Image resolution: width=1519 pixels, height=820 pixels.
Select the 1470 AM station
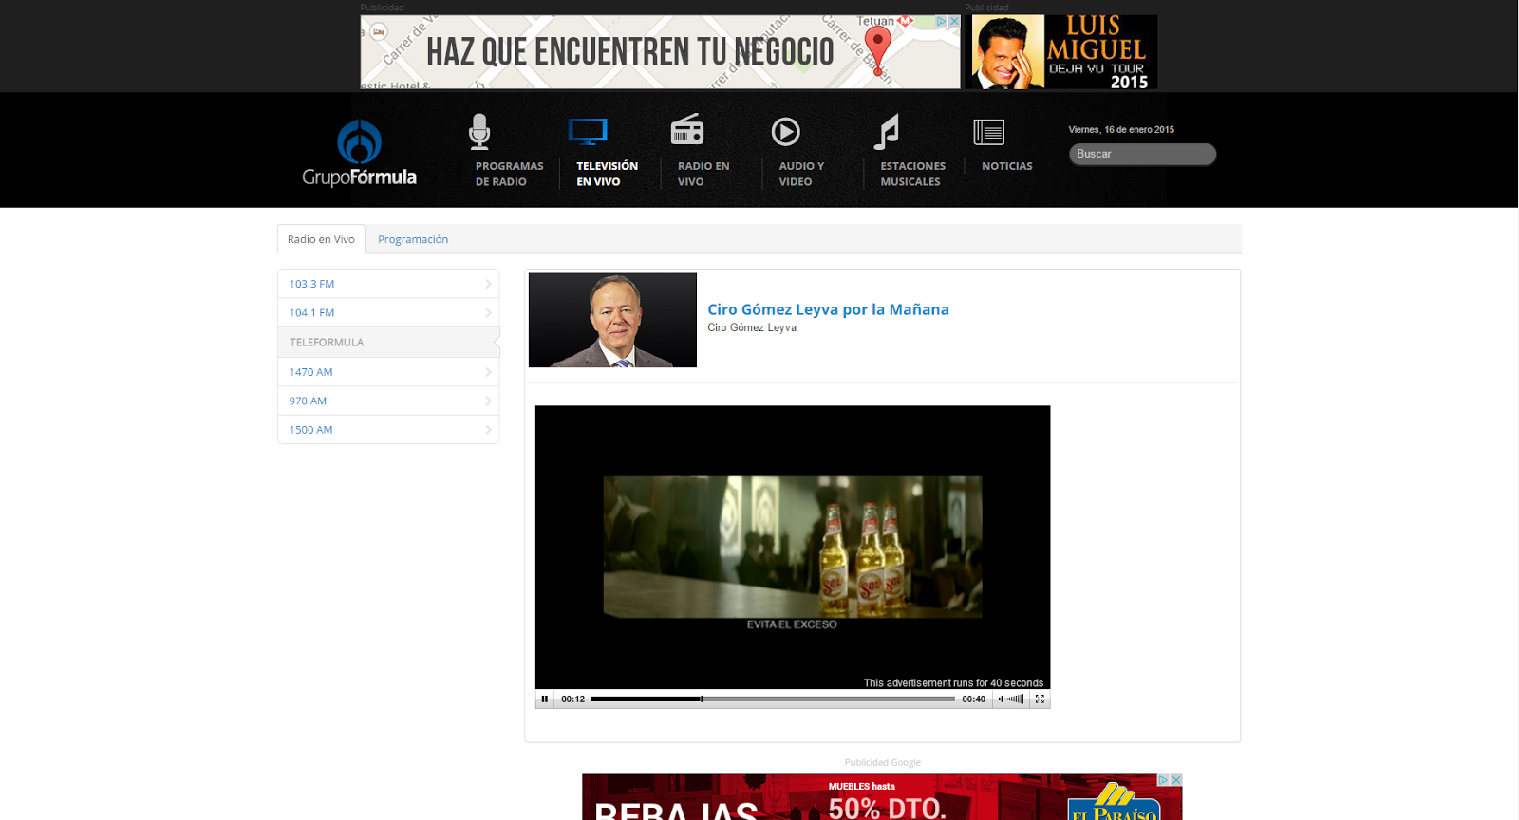click(x=388, y=372)
